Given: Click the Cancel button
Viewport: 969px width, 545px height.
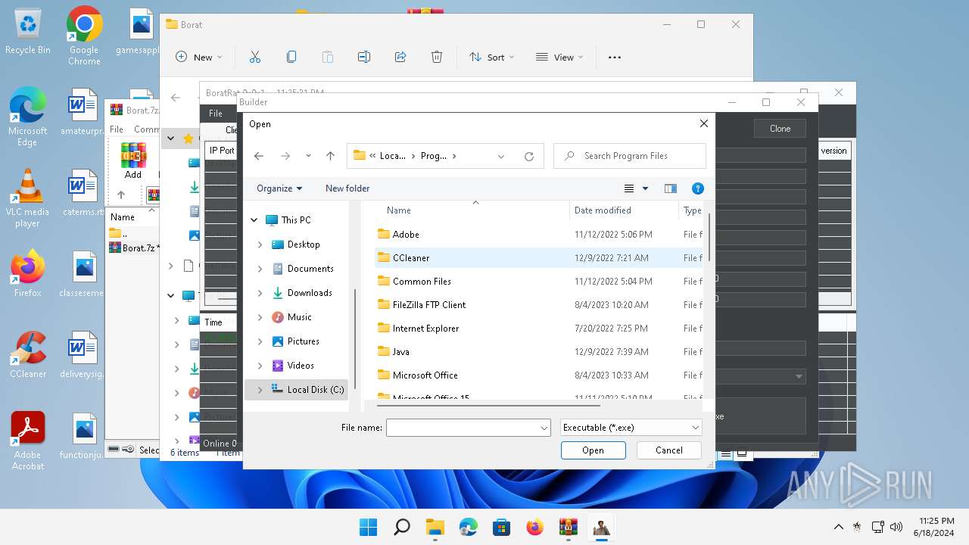Looking at the screenshot, I should coord(669,450).
